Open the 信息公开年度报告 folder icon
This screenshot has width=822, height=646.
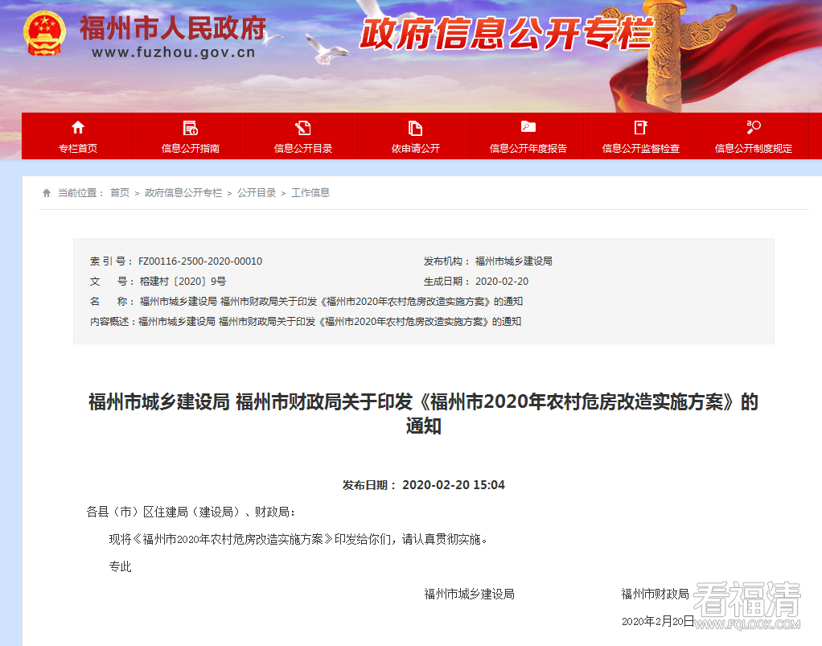(x=528, y=127)
